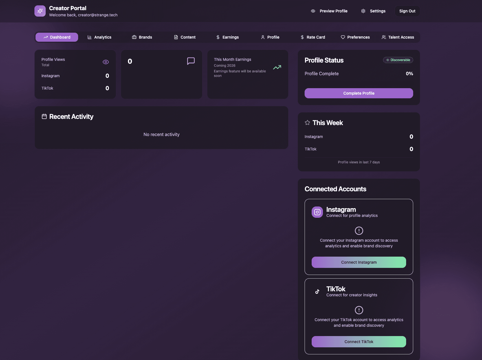This screenshot has width=482, height=360.
Task: Click Connect TikTok
Action: click(x=358, y=341)
